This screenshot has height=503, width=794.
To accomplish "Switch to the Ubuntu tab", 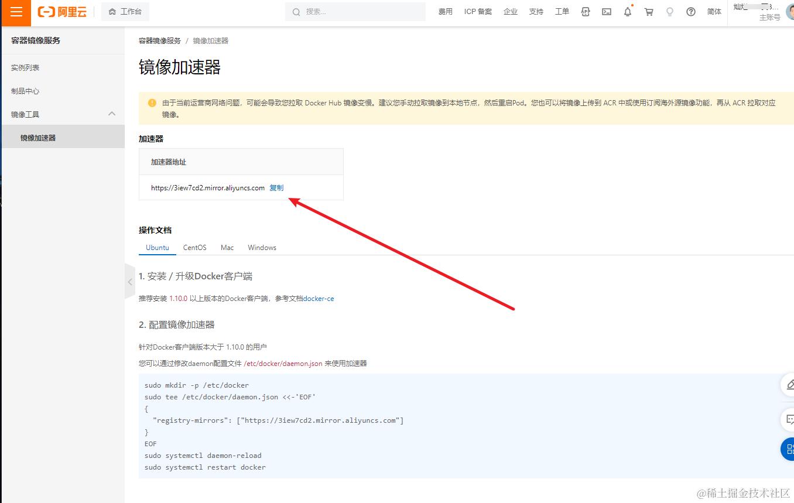I will pyautogui.click(x=158, y=248).
